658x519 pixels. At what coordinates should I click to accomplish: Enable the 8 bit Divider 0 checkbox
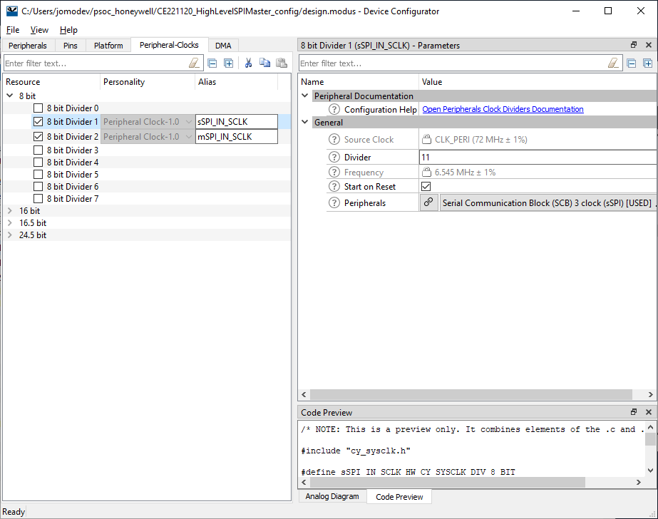38,108
